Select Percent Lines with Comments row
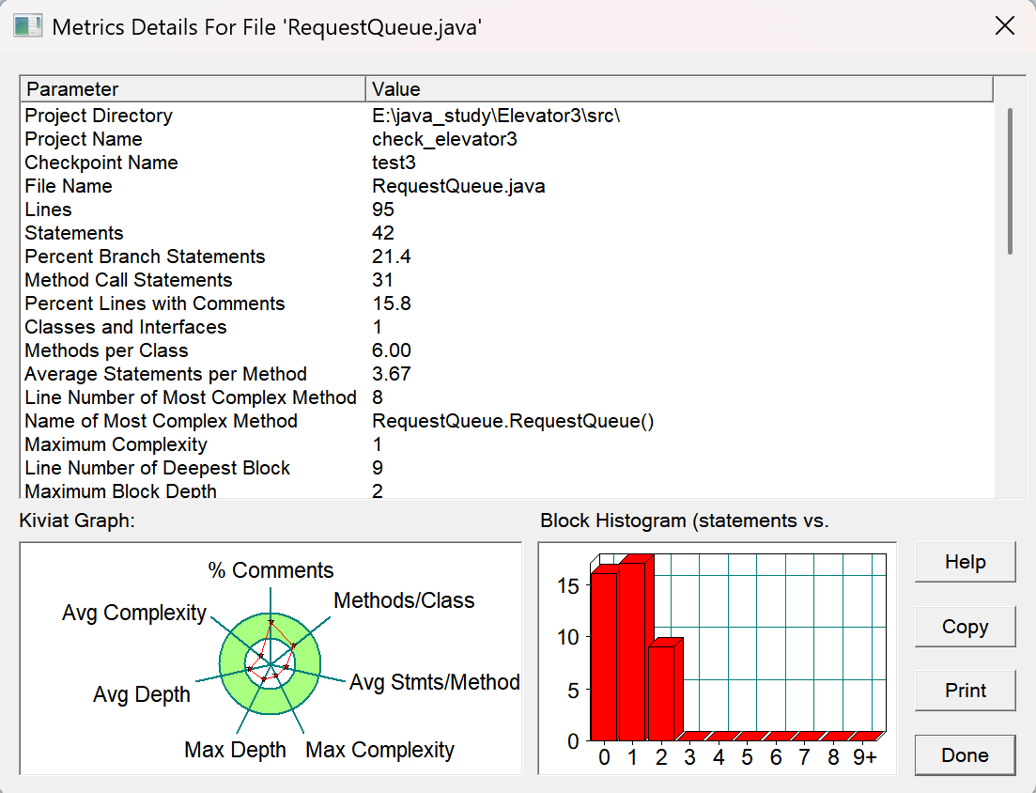Screen dimensions: 1036x793 pyautogui.click(x=507, y=303)
